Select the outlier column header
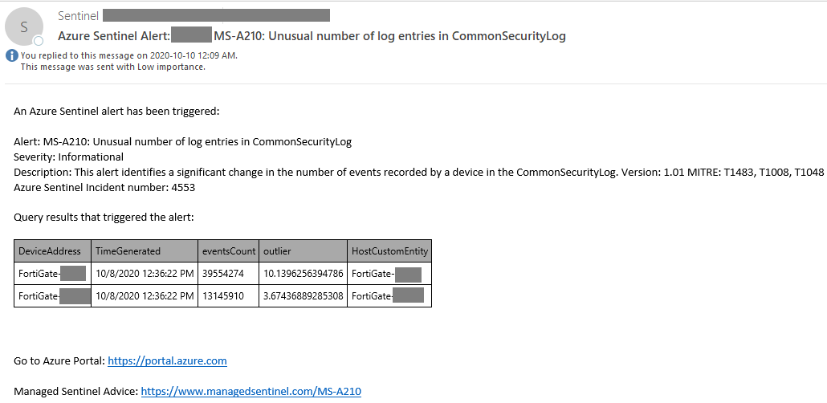The image size is (827, 403). [x=304, y=251]
